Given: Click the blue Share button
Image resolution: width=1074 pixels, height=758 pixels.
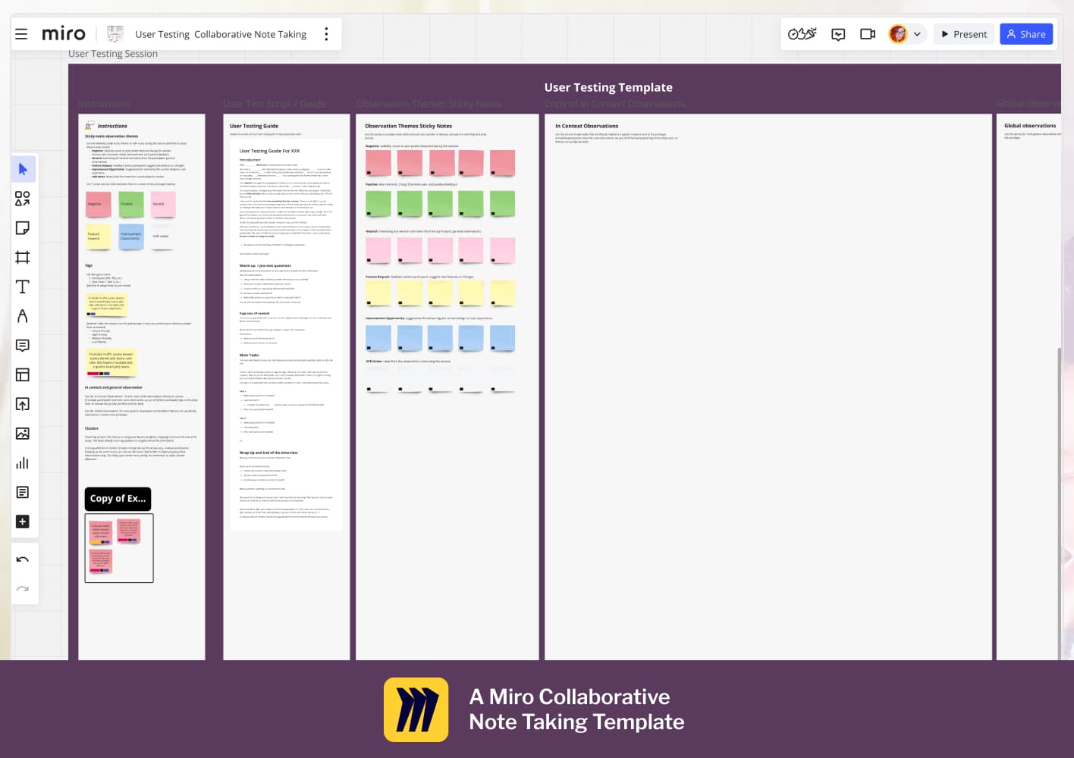Looking at the screenshot, I should coord(1026,34).
